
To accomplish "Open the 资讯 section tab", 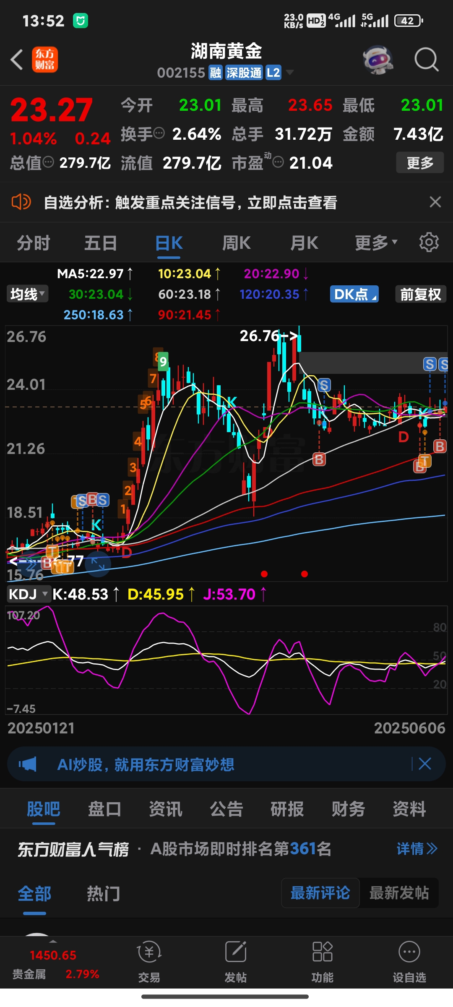I will (x=166, y=809).
